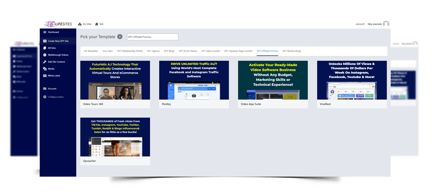Pick the Postley template thumbnail
Image resolution: width=434 pixels, height=194 pixels.
click(194, 80)
